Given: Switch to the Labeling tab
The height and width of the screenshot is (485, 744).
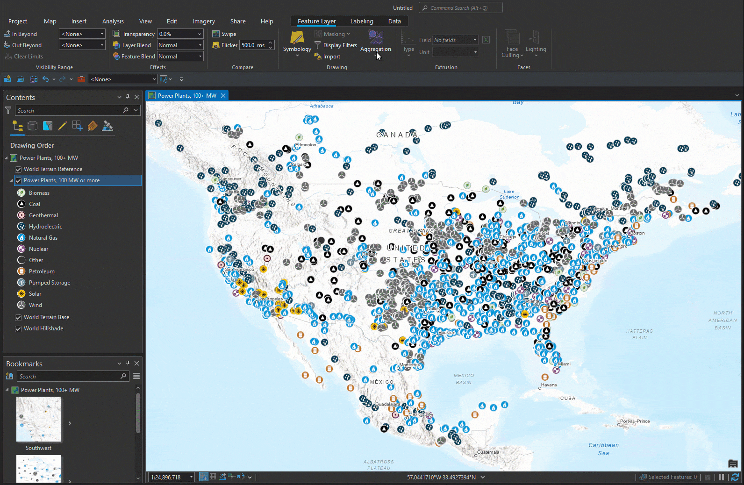Looking at the screenshot, I should tap(362, 21).
